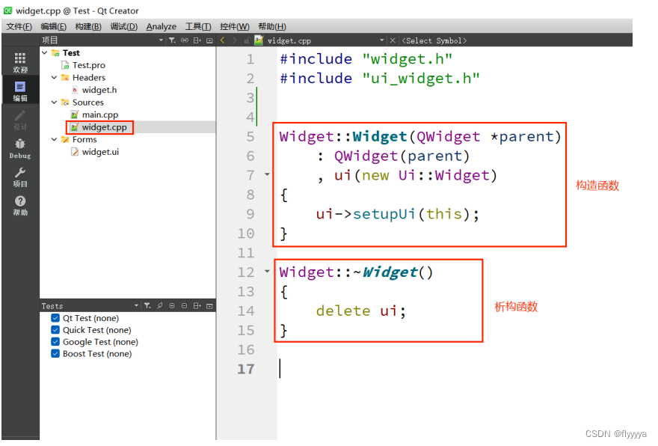658x446 pixels.
Task: Click the Widget::~Widget() destructor line
Action: [x=356, y=272]
